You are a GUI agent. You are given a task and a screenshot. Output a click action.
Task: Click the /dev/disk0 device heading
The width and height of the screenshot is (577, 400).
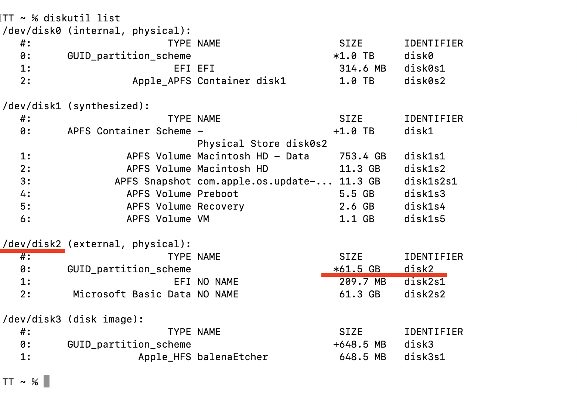pos(32,31)
